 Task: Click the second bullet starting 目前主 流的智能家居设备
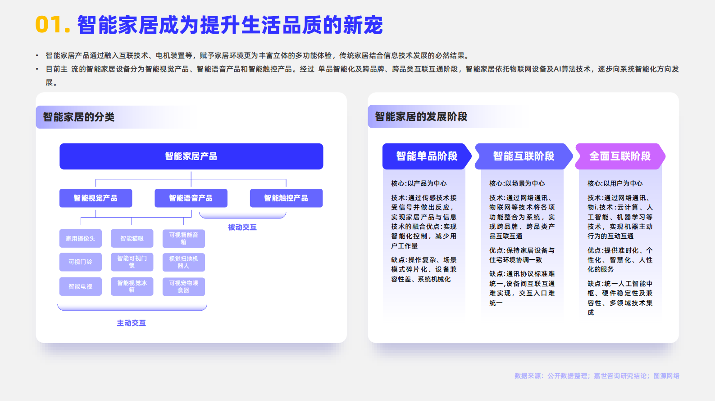pyautogui.click(x=362, y=76)
